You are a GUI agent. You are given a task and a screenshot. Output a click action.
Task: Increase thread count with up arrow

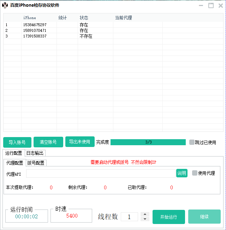pos(145,214)
